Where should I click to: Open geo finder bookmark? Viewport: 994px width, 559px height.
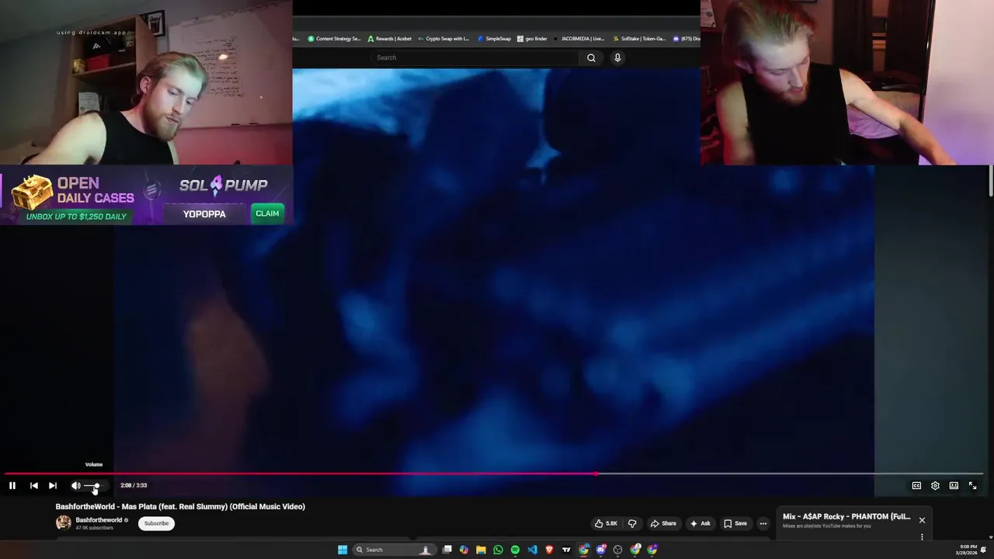[533, 39]
